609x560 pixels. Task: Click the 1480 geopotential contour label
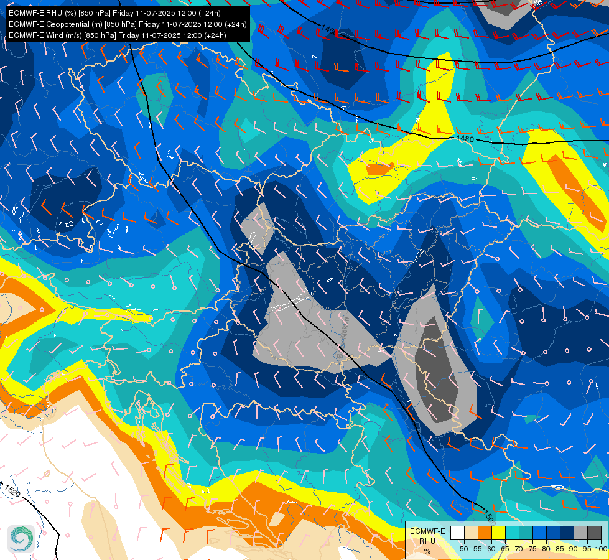(465, 139)
